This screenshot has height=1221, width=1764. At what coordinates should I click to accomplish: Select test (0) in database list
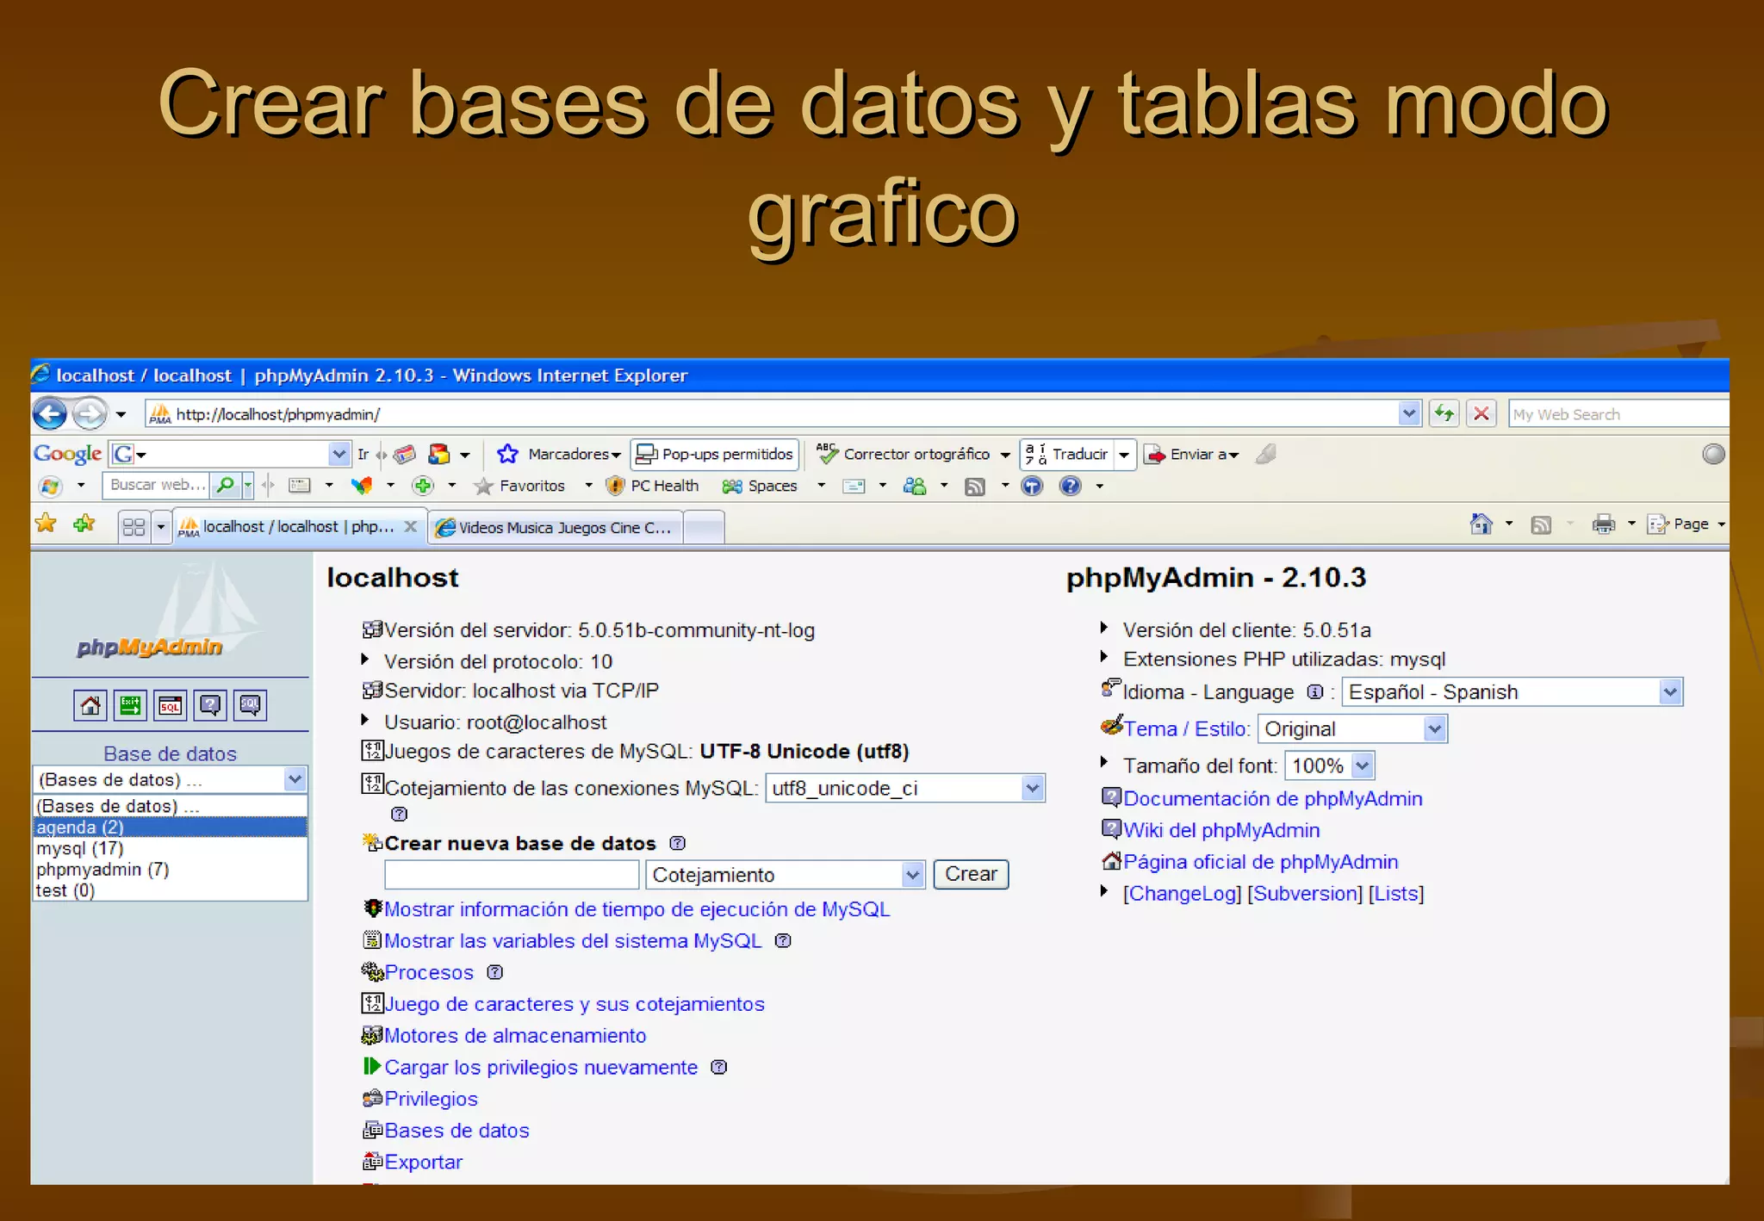(170, 890)
